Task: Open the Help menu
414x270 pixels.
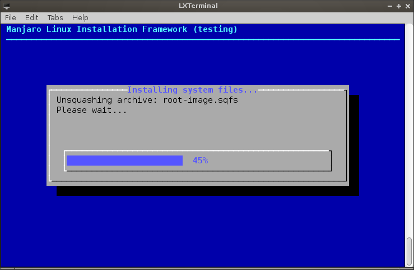Action: pyautogui.click(x=80, y=18)
